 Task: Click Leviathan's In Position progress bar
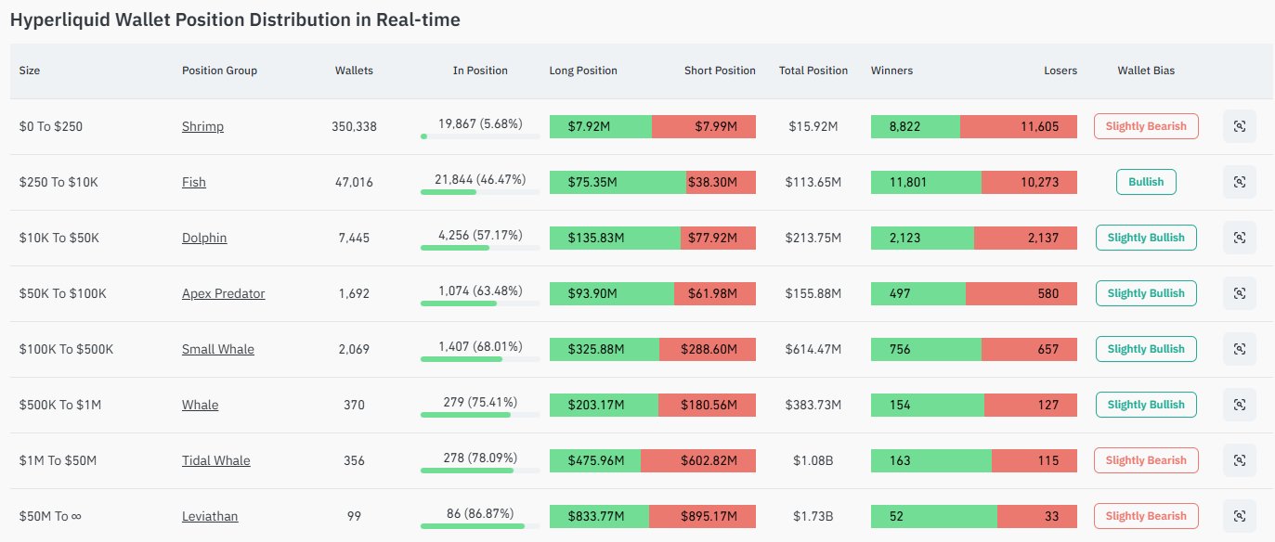click(480, 526)
